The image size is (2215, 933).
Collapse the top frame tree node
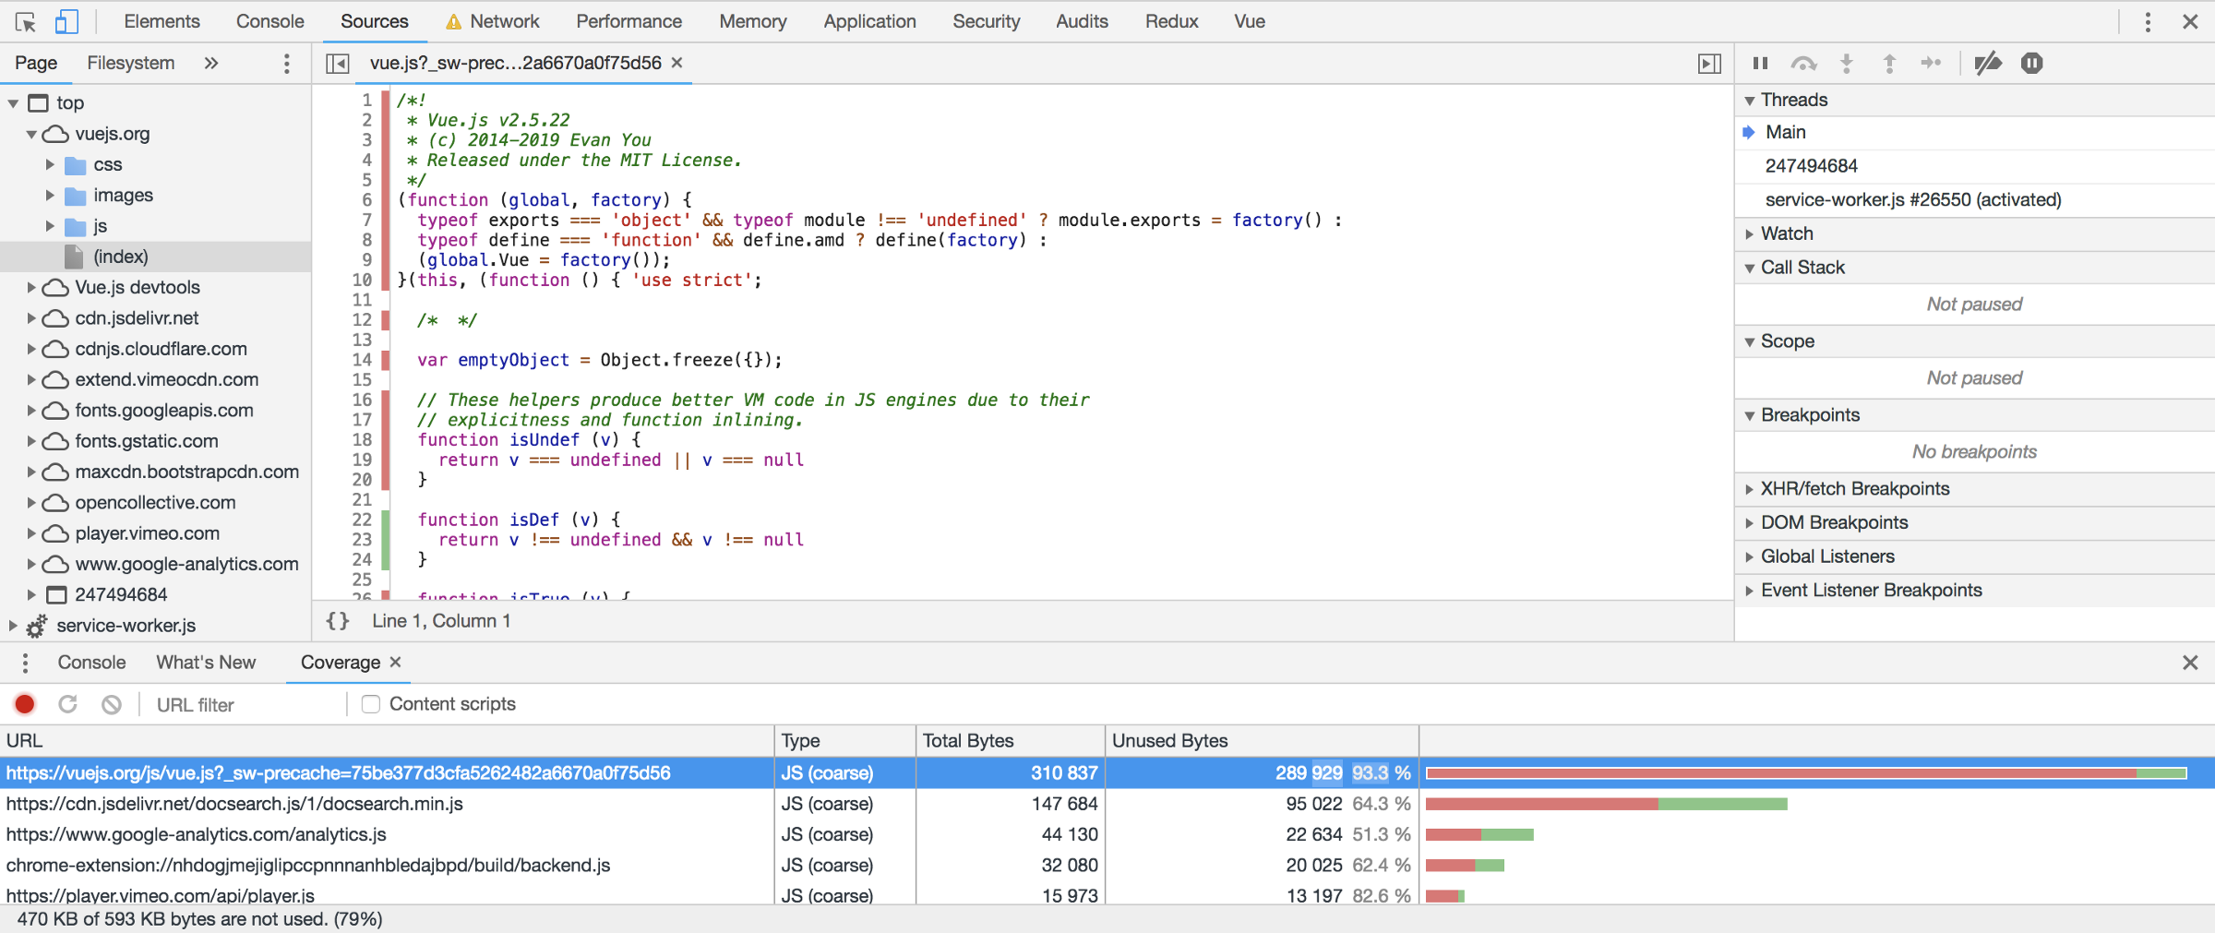[x=13, y=102]
